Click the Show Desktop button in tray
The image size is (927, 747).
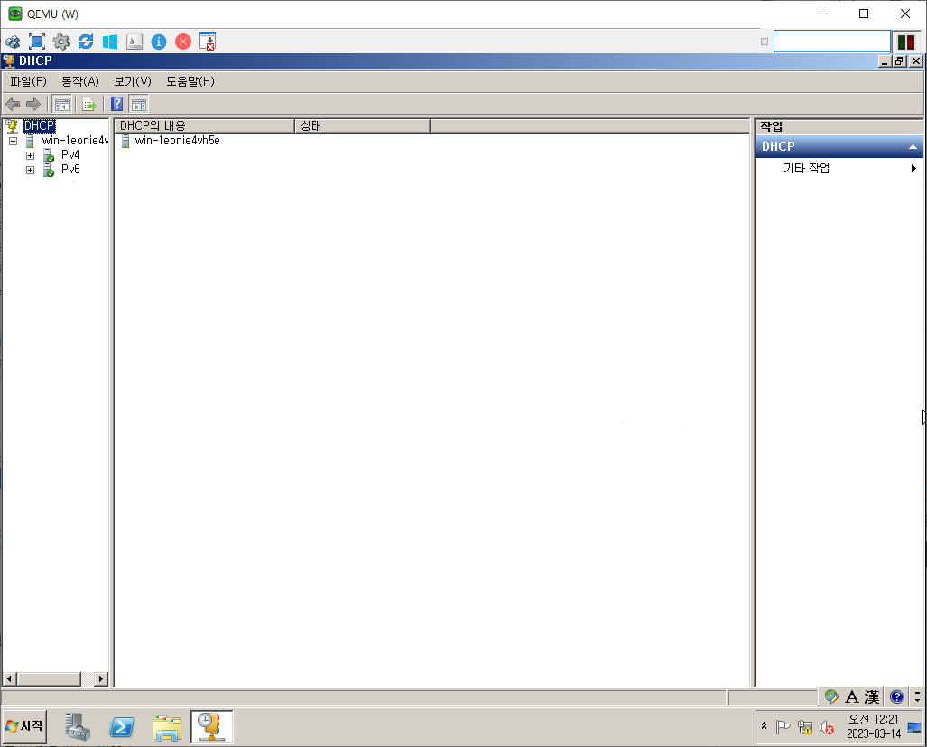(x=914, y=727)
